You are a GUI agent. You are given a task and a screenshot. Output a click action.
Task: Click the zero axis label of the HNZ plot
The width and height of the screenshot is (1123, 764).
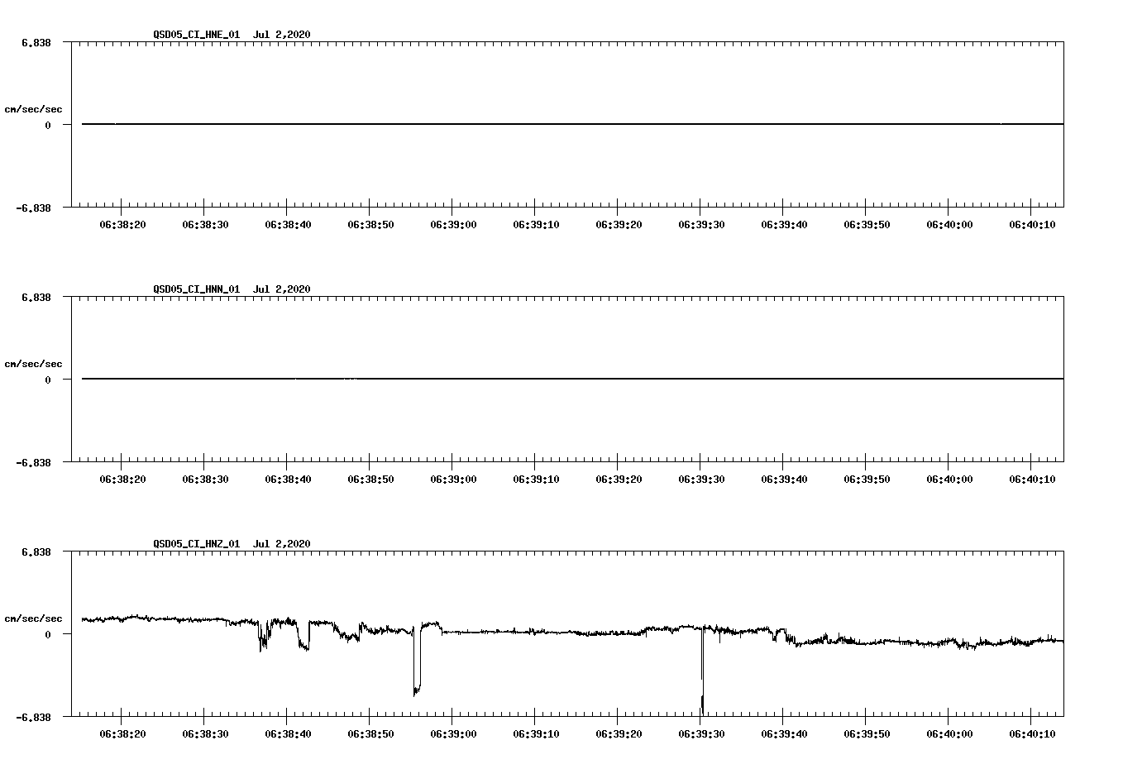click(48, 634)
